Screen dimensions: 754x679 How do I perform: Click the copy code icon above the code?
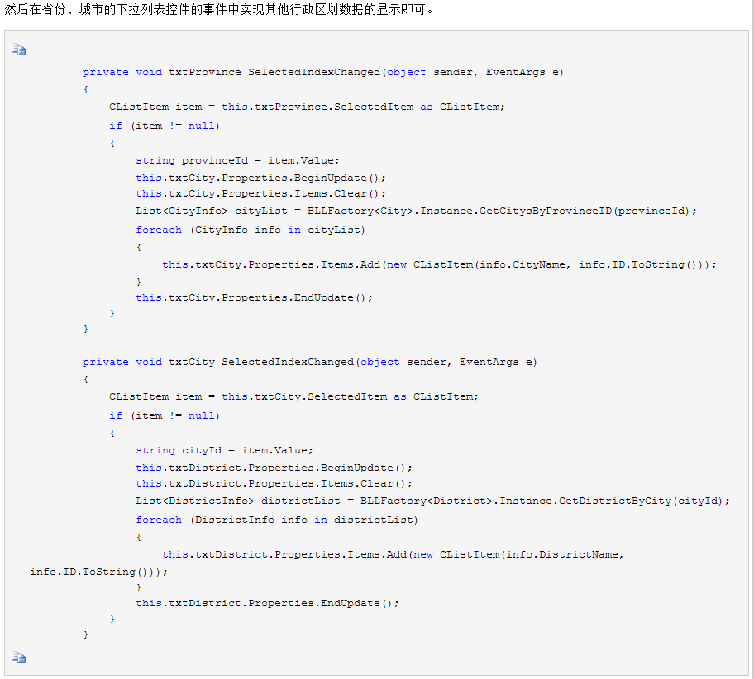tap(18, 49)
